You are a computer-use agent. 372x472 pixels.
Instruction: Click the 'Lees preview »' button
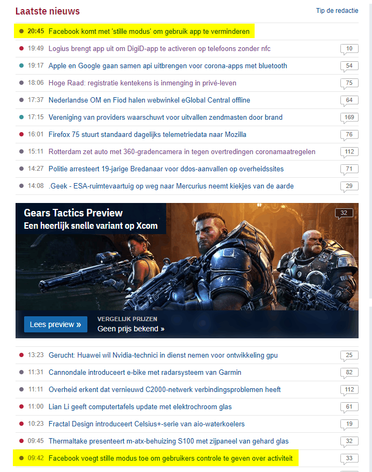click(x=56, y=324)
